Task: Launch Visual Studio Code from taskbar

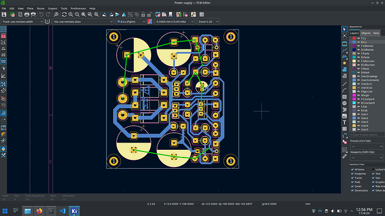Action: pyautogui.click(x=62, y=211)
